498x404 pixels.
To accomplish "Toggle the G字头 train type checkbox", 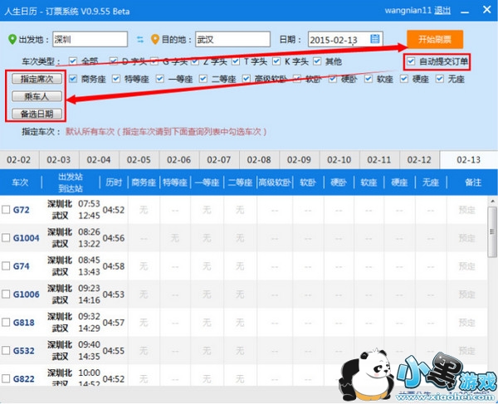I will (x=154, y=61).
